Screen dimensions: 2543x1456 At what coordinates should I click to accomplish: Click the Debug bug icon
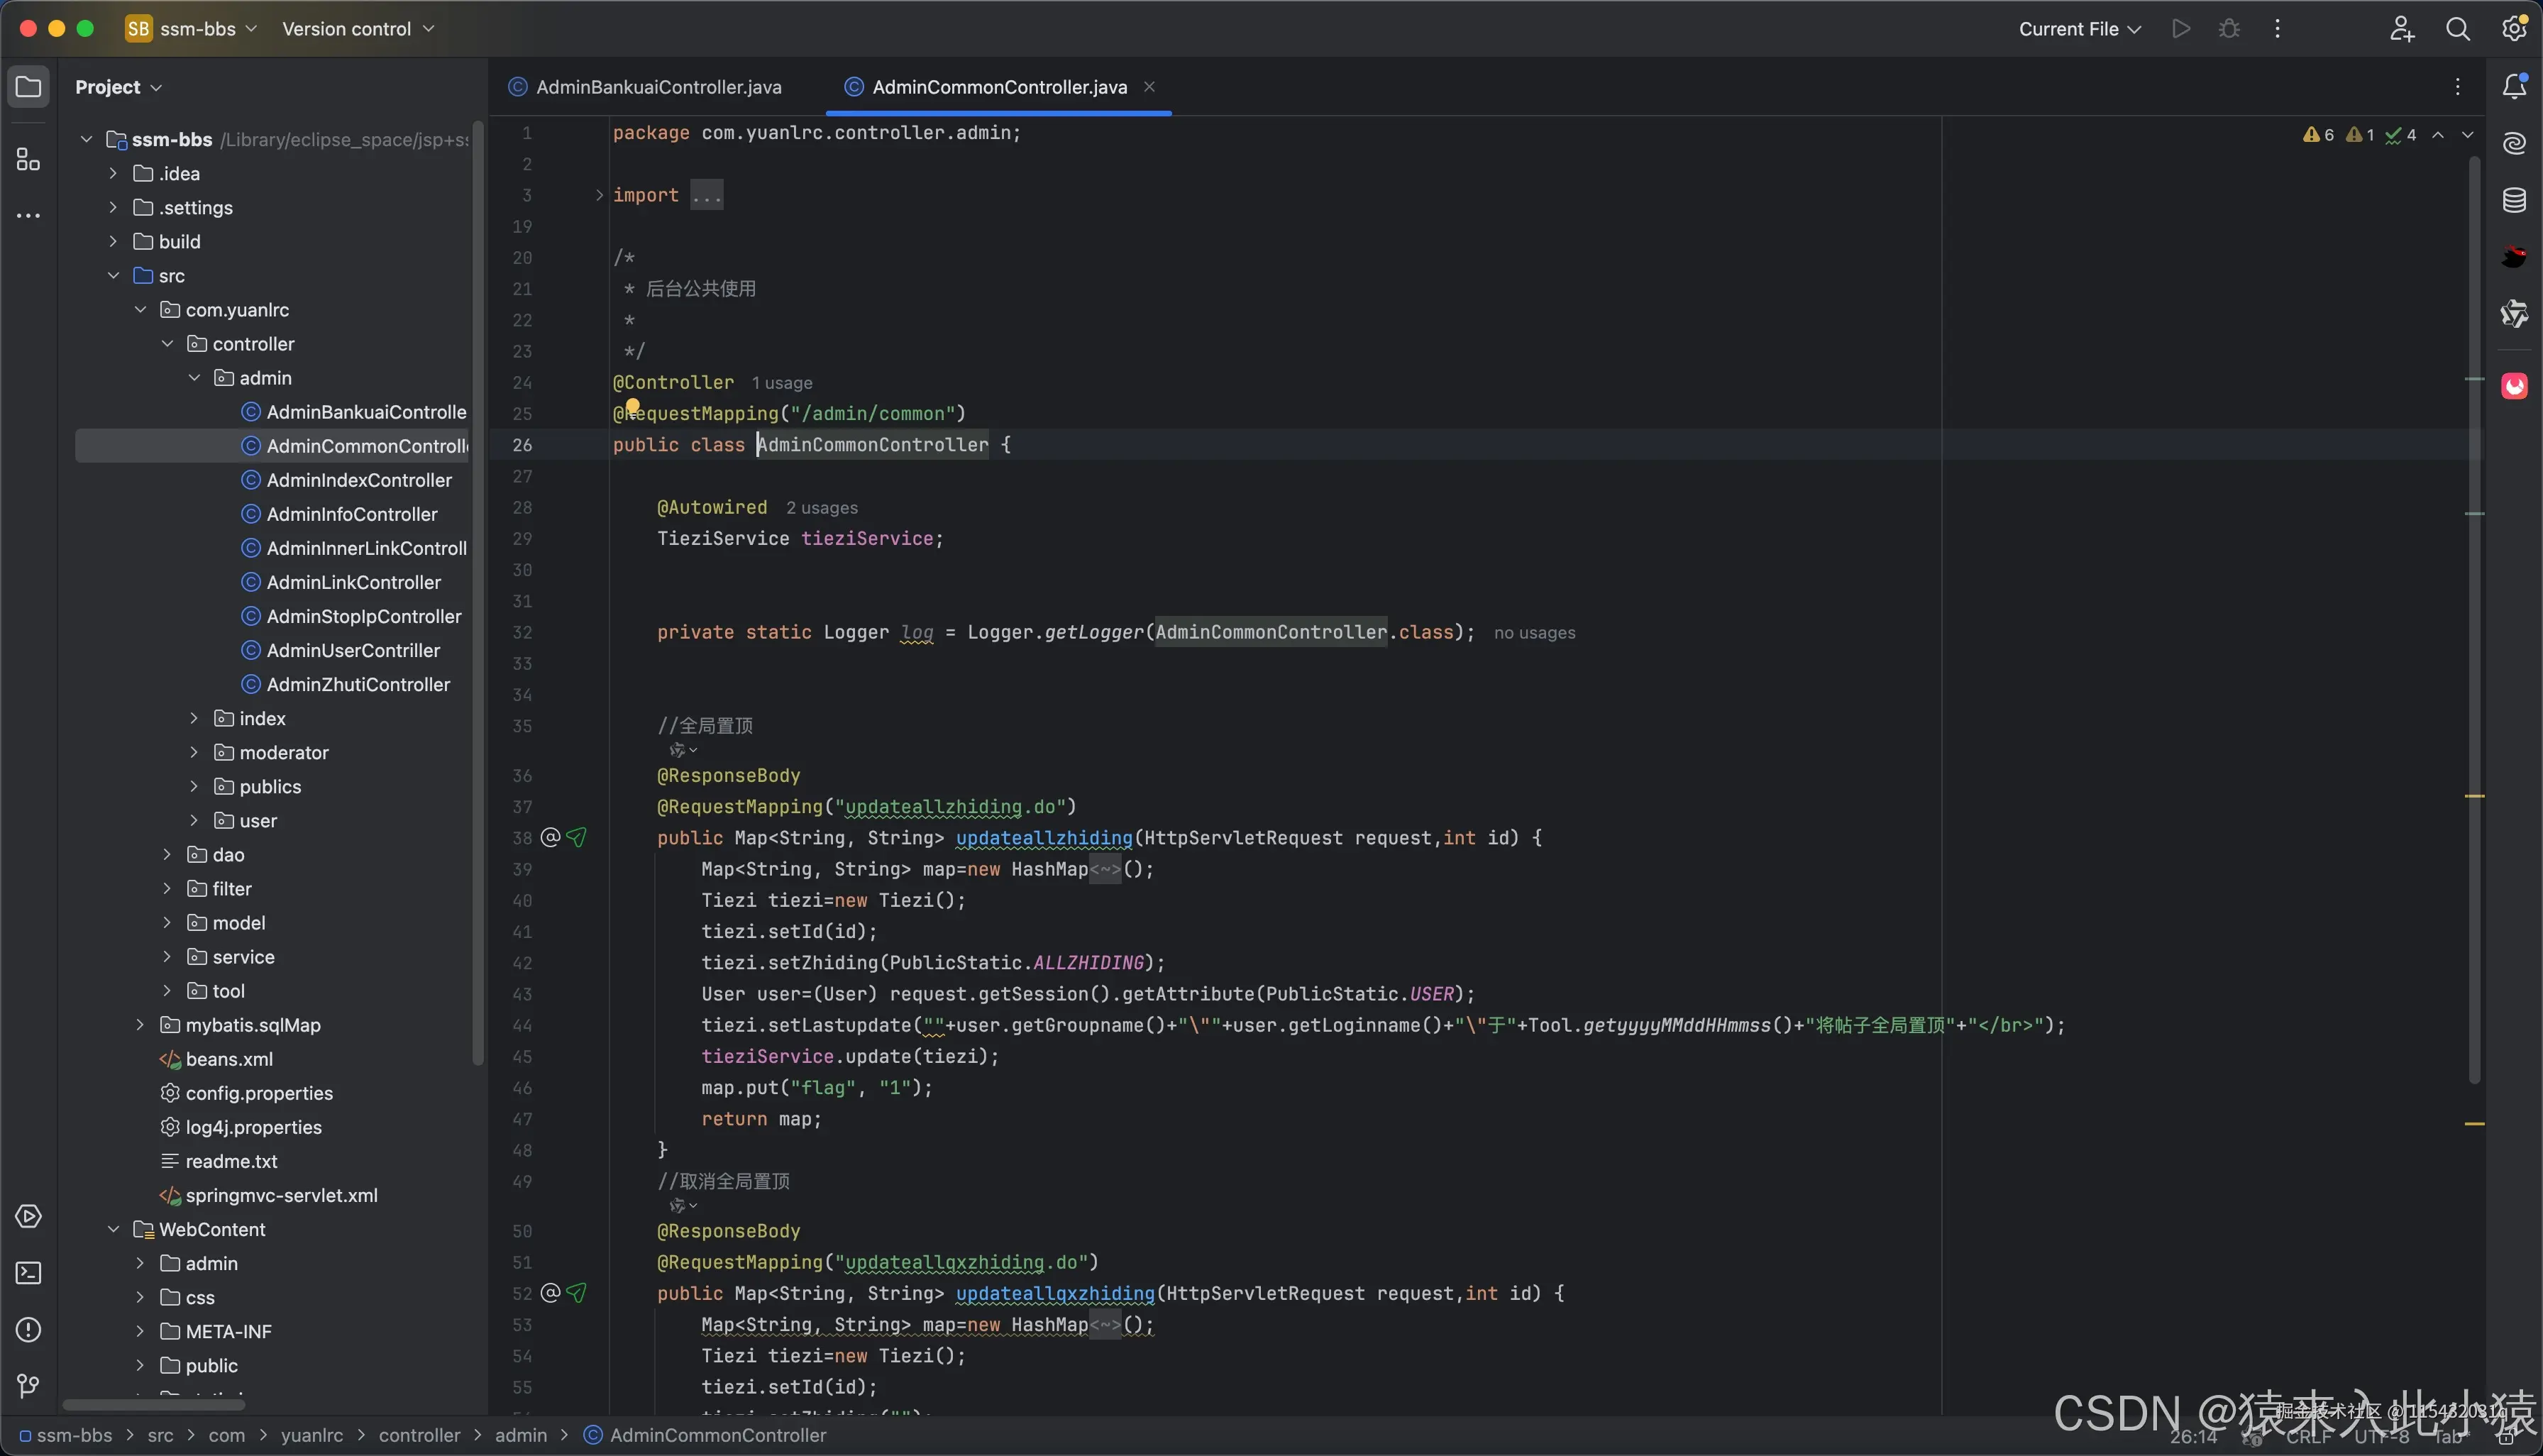(x=2229, y=29)
